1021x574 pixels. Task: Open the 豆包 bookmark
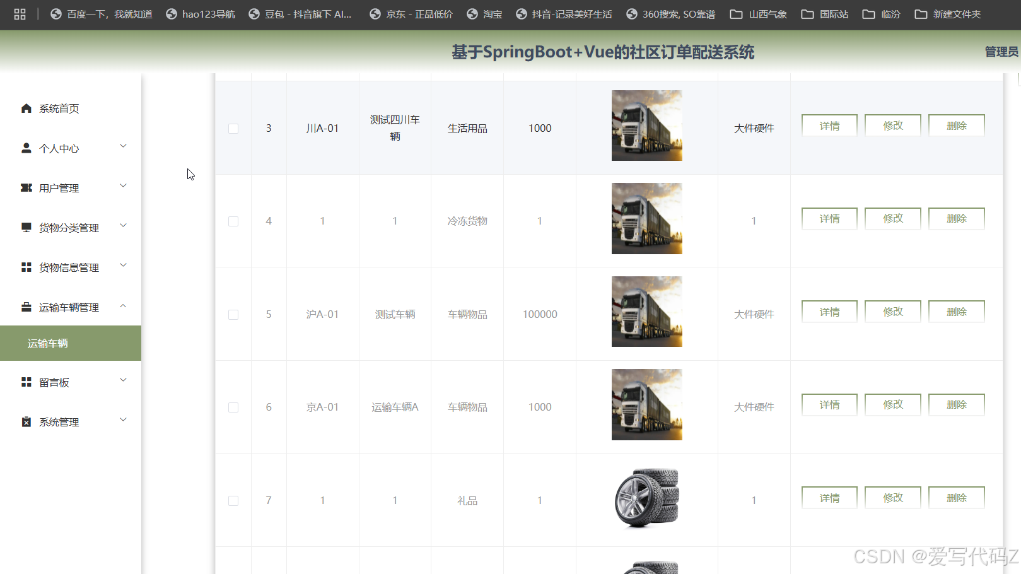300,14
